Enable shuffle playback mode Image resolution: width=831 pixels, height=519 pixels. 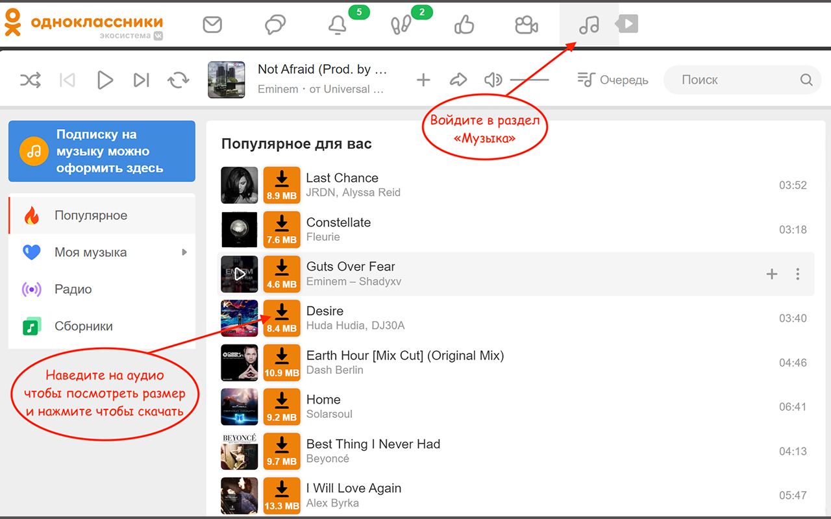click(x=31, y=79)
